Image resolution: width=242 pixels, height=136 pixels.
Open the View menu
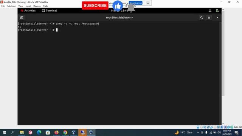click(x=20, y=6)
